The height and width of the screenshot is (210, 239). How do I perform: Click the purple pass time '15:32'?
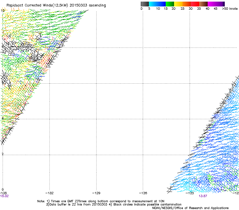[x=5, y=196]
